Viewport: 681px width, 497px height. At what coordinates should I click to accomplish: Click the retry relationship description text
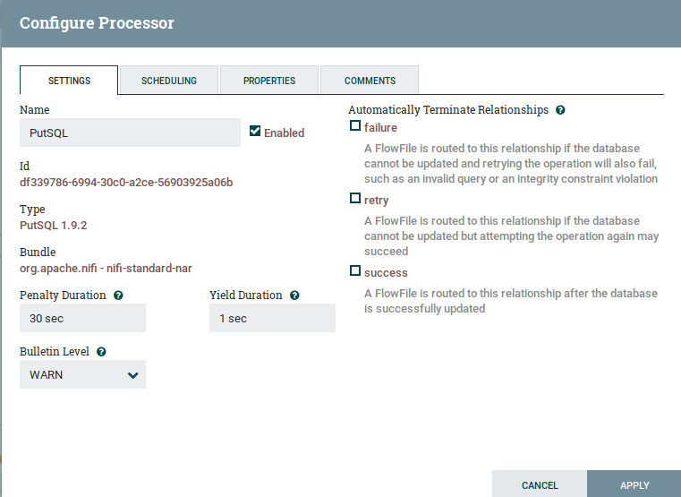[x=511, y=236]
